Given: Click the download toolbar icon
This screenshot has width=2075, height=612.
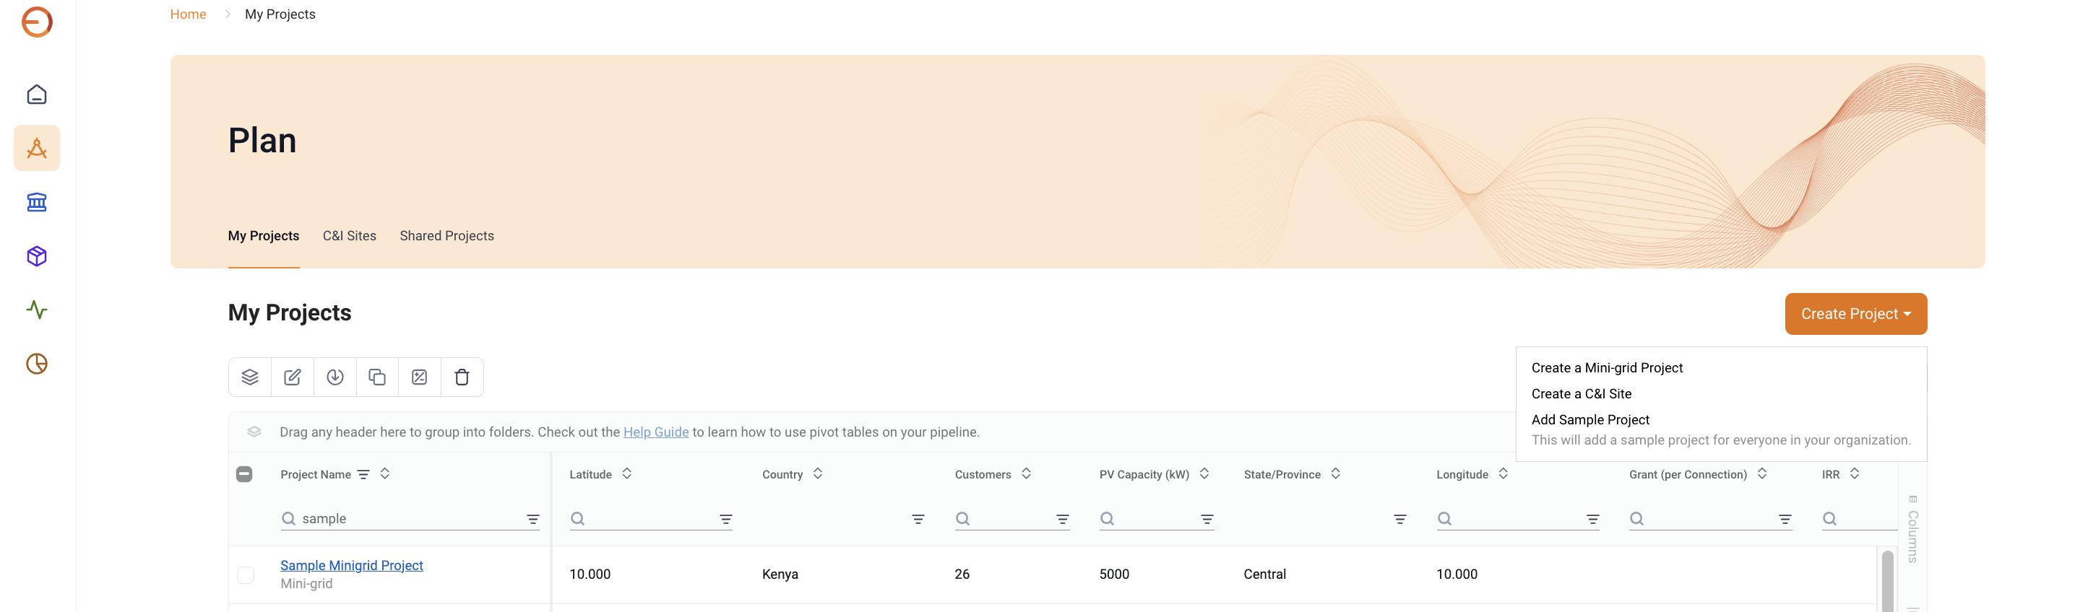Looking at the screenshot, I should coord(335,377).
